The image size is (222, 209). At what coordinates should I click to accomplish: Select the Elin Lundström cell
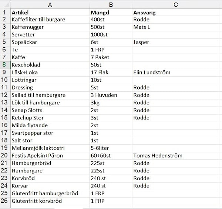[x=175, y=73]
